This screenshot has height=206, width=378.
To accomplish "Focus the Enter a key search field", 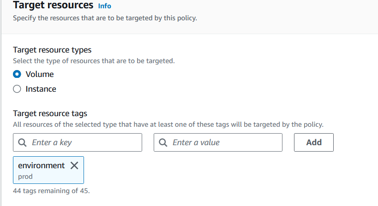I will click(78, 142).
